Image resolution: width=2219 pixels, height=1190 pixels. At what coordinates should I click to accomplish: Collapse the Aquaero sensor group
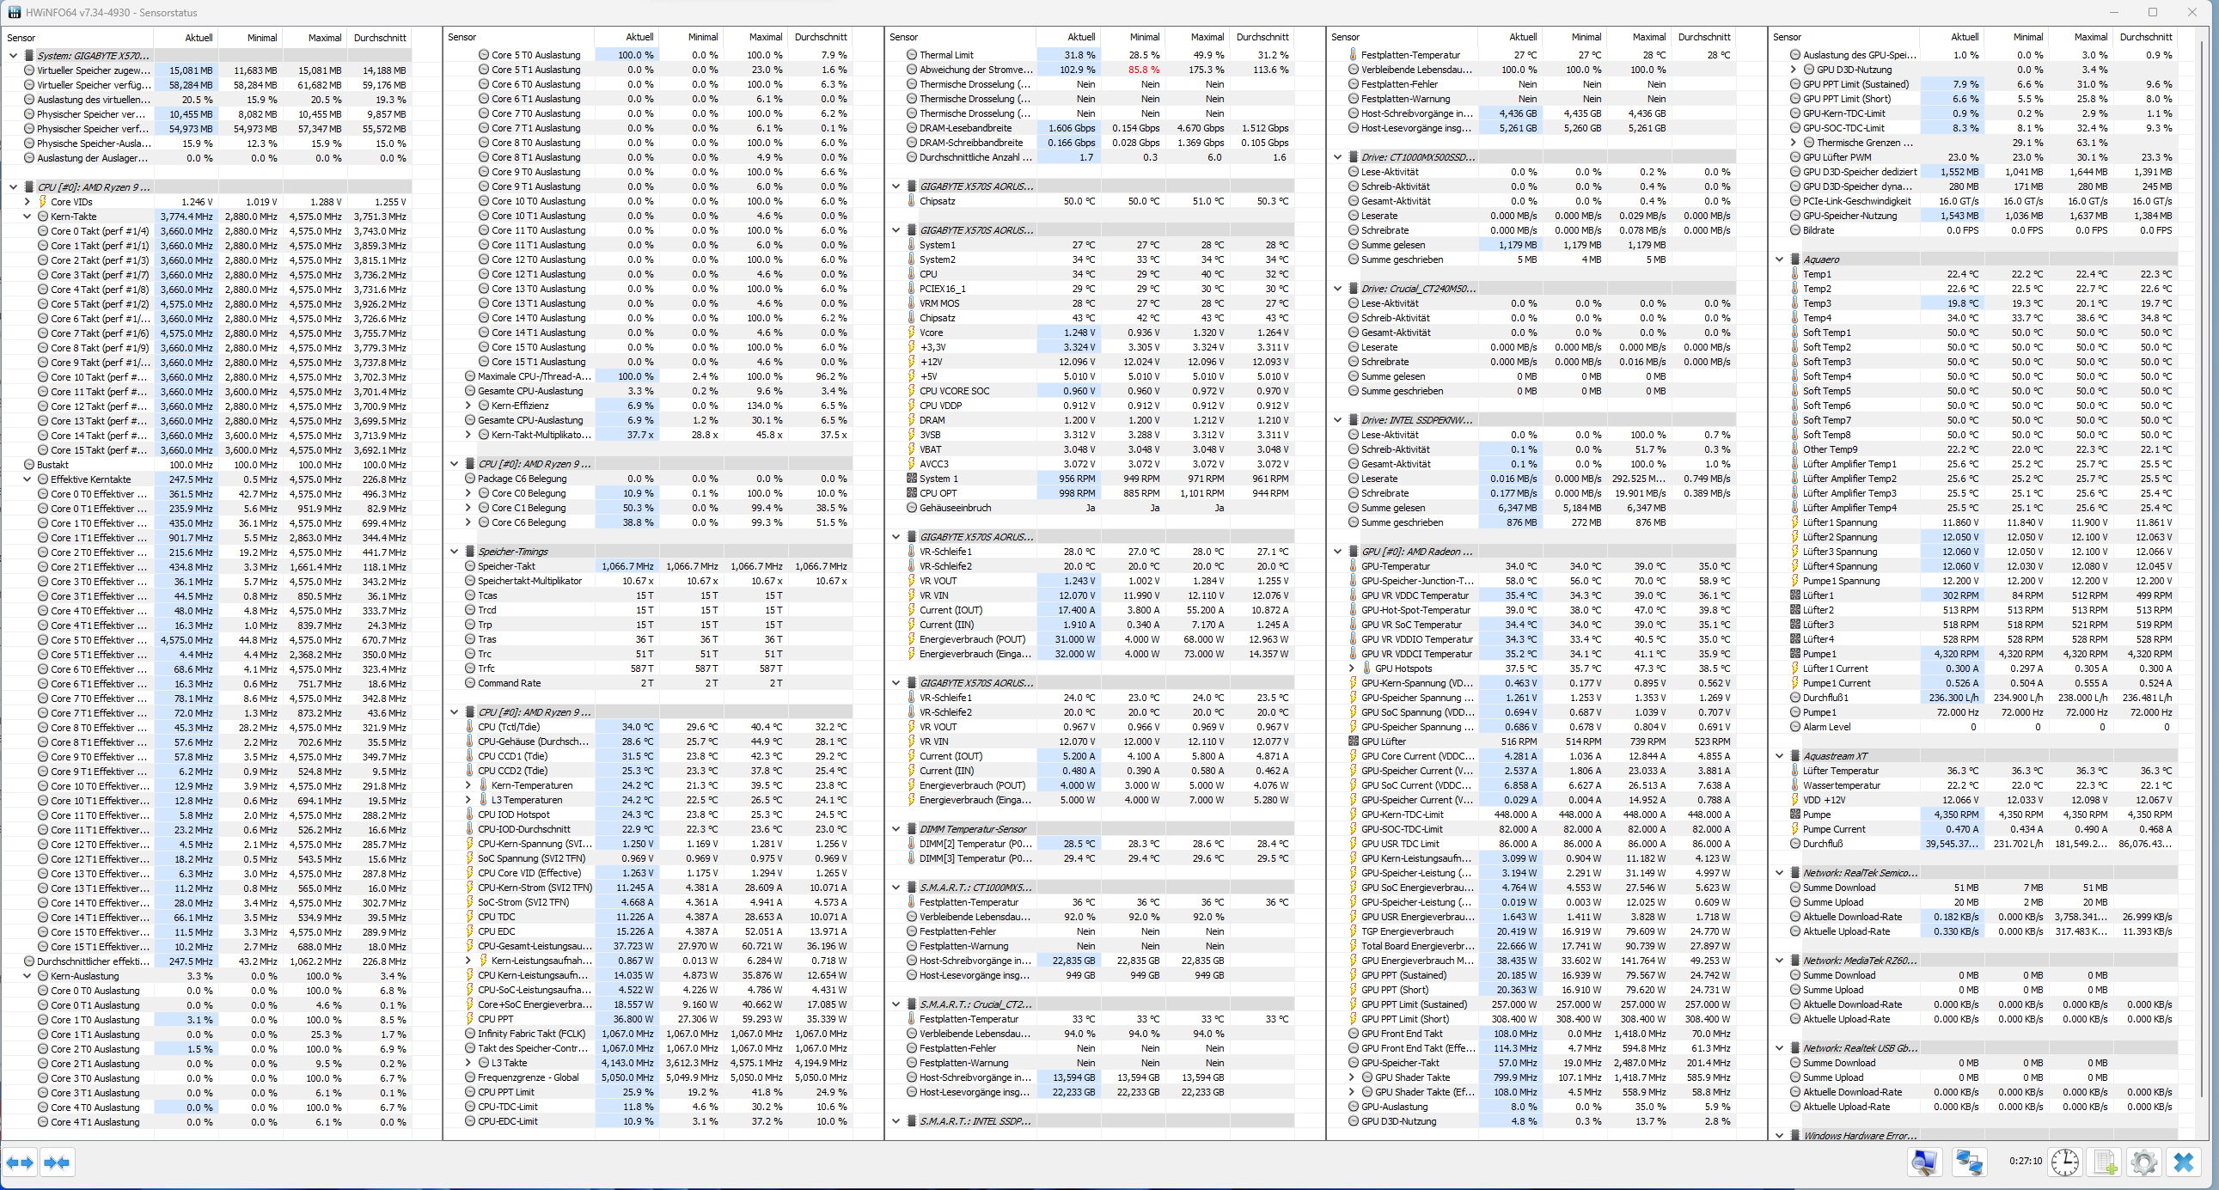click(x=1780, y=259)
